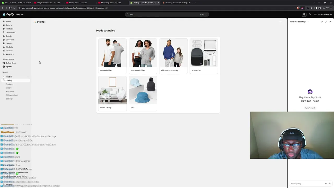Open notifications bell in Shopify top bar

pyautogui.click(x=310, y=14)
